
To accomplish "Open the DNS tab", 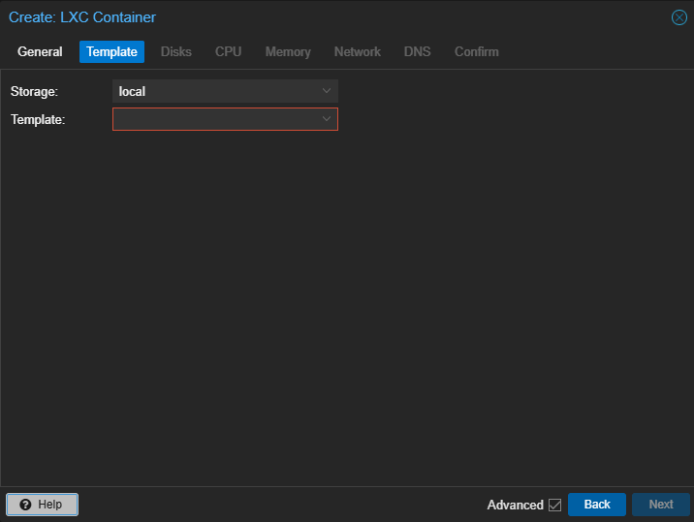I will [x=418, y=51].
